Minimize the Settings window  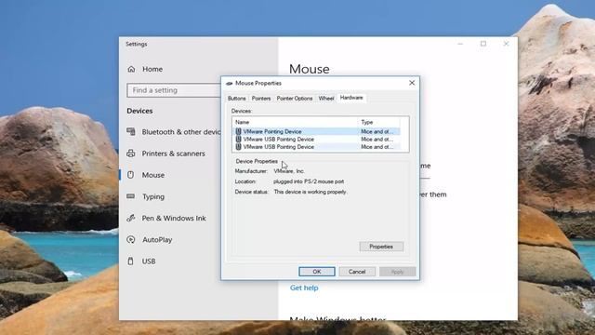[460, 44]
